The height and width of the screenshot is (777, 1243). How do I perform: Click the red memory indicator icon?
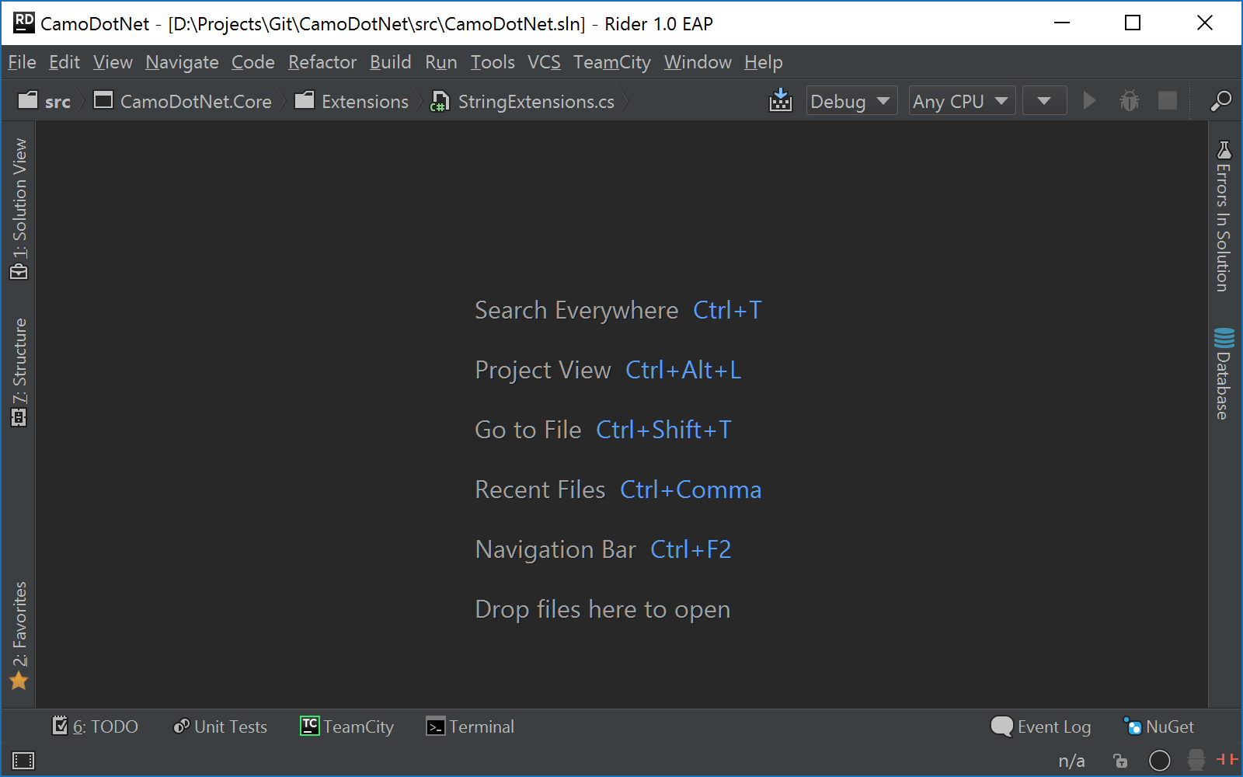click(1227, 759)
